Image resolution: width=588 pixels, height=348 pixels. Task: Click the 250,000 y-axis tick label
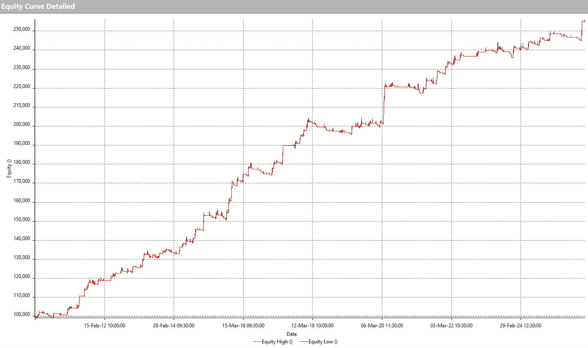tap(21, 30)
